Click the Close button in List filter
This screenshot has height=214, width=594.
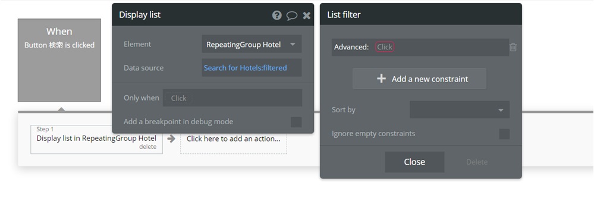[414, 162]
